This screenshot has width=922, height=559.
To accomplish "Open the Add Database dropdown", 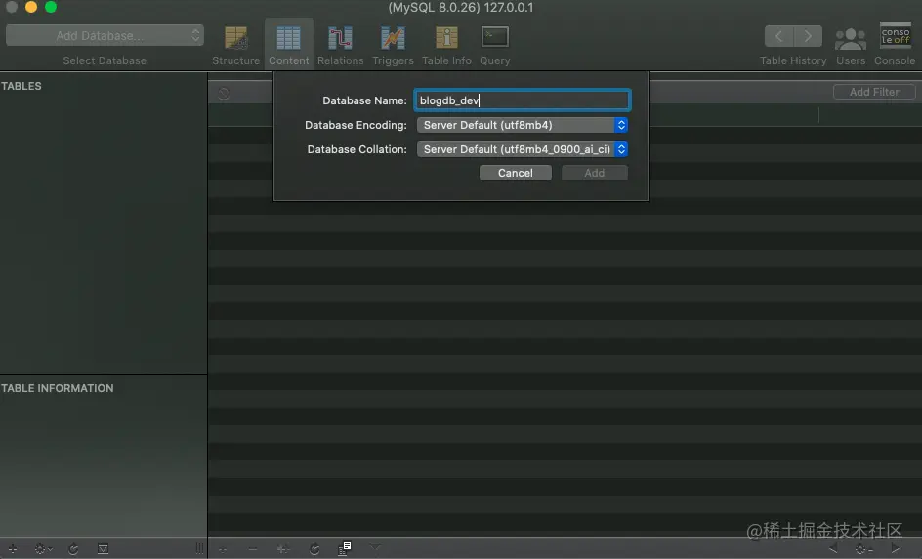I will (105, 35).
